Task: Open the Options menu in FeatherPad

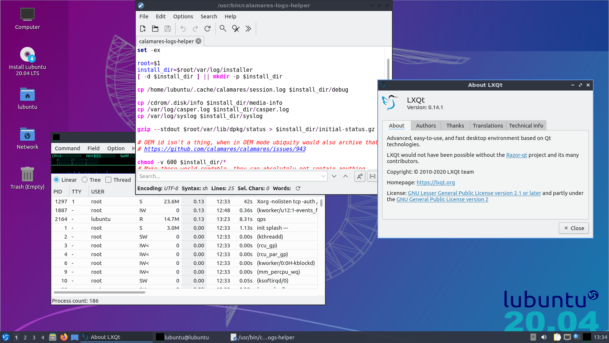Action: [183, 16]
